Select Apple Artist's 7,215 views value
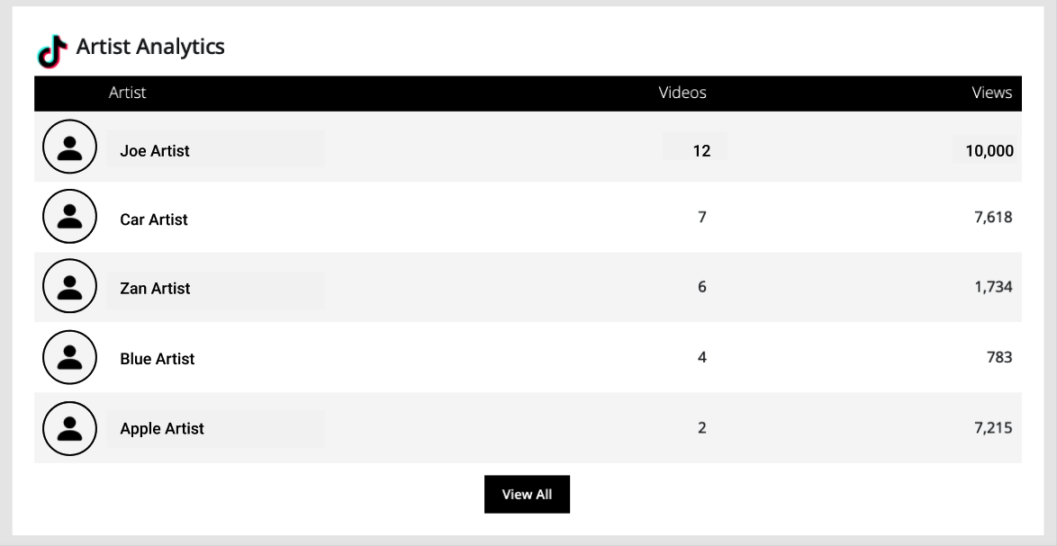This screenshot has width=1057, height=546. 993,427
